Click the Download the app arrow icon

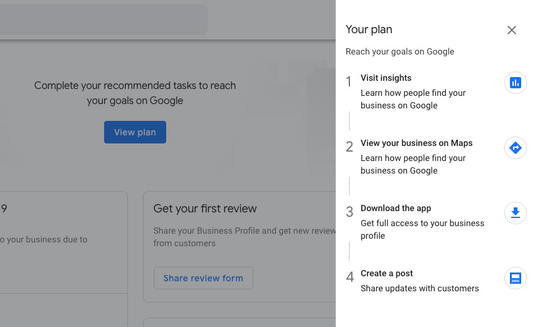click(515, 213)
